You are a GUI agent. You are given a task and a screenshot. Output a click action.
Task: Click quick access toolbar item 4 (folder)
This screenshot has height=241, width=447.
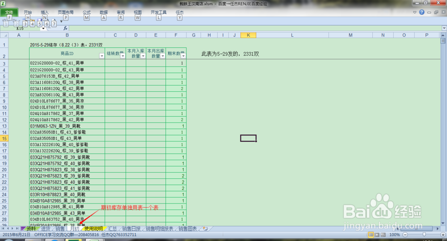[x=33, y=24]
